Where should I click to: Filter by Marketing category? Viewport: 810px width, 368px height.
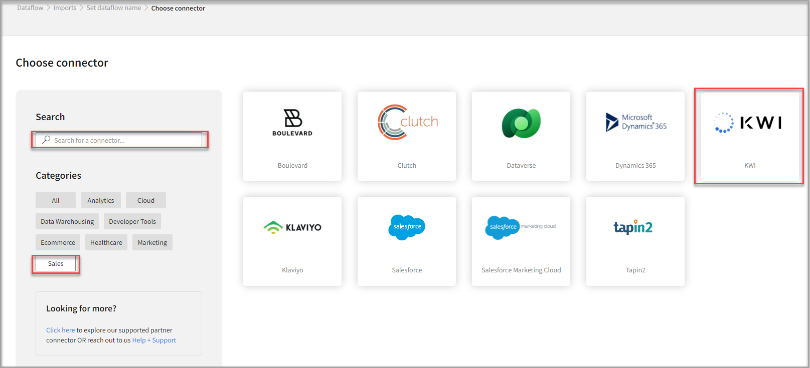tap(152, 242)
